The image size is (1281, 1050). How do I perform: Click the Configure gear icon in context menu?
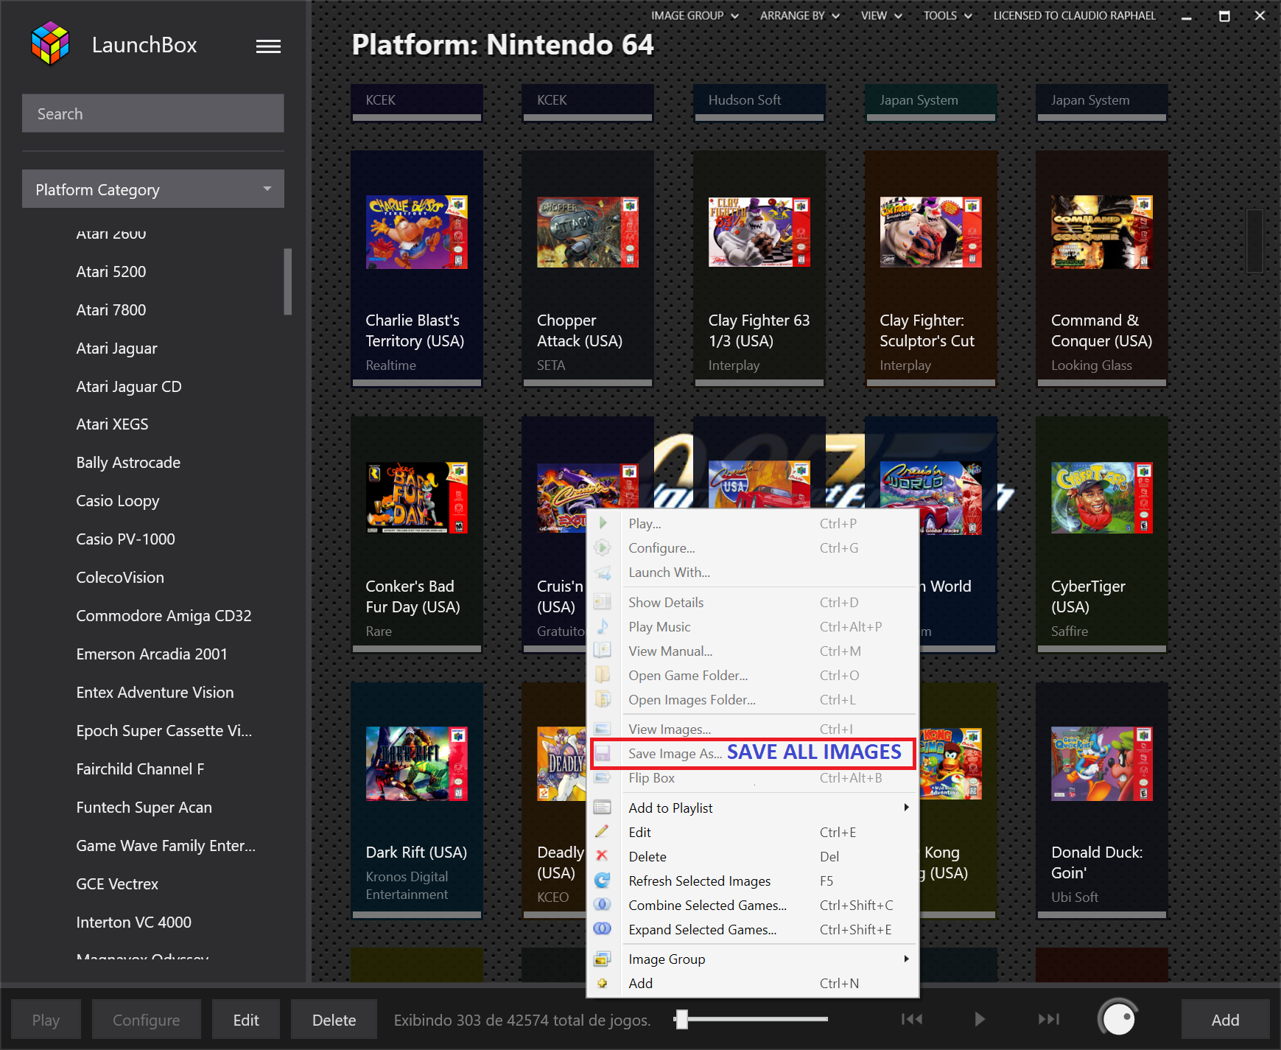[x=603, y=547]
